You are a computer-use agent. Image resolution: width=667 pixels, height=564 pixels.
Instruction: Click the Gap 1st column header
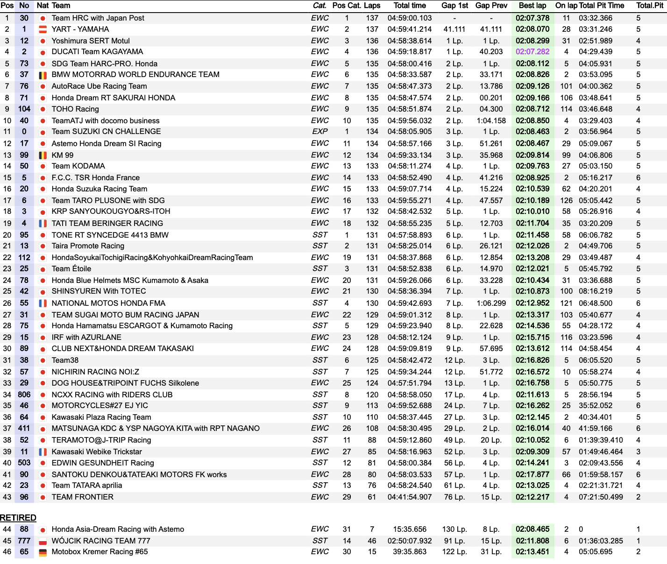(454, 6)
